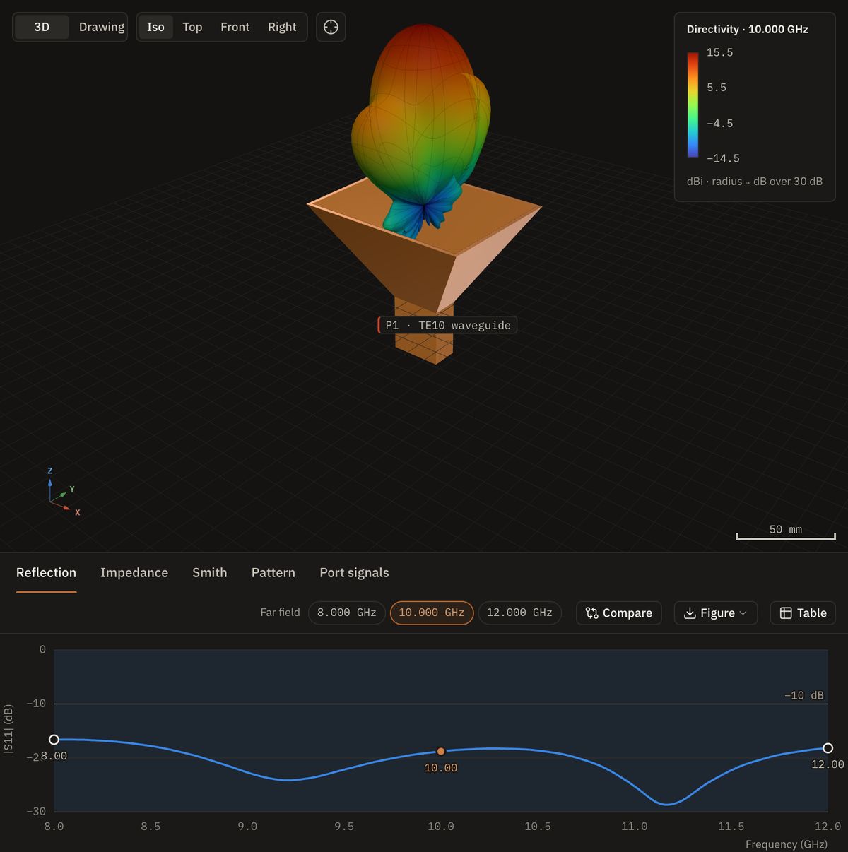
Task: Click the P1 TE10 waveguide port label
Action: 447,325
